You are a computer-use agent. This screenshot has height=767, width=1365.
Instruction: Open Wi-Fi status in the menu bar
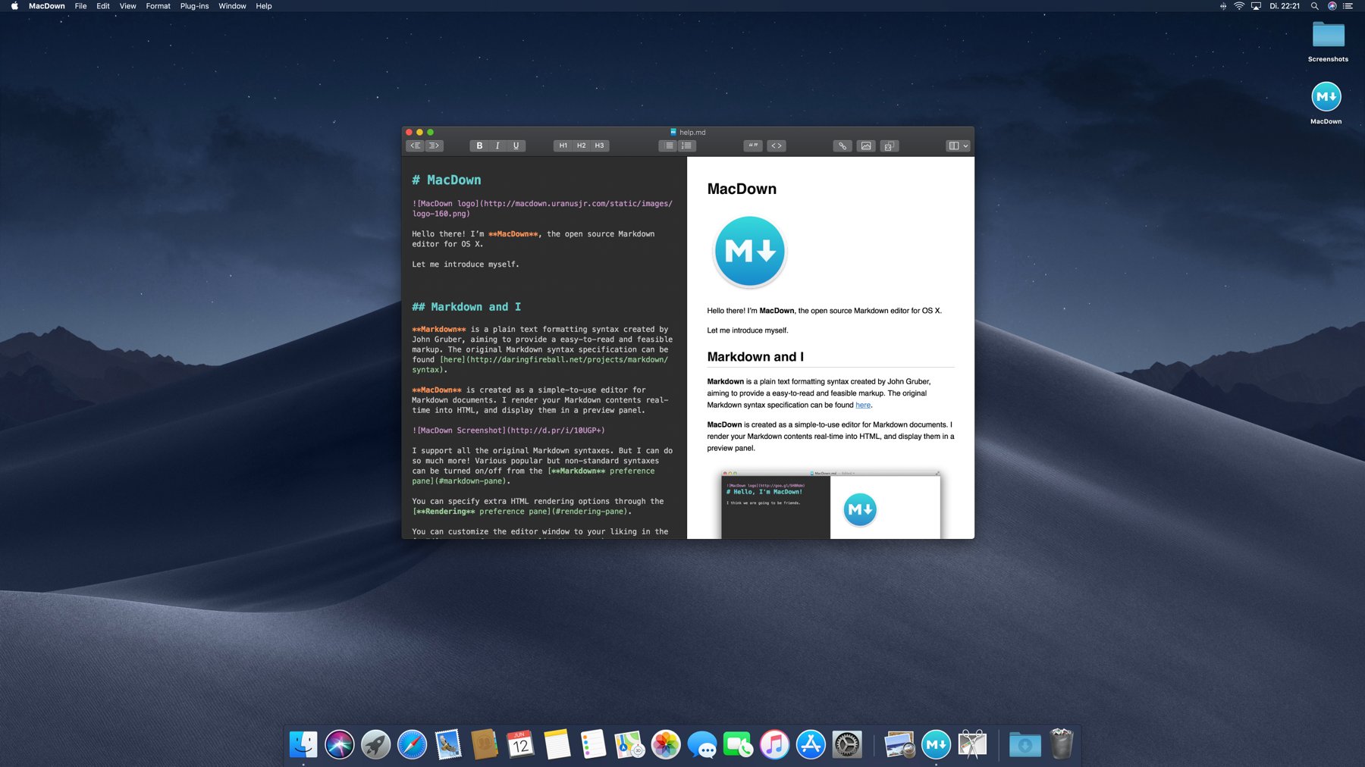click(x=1239, y=6)
